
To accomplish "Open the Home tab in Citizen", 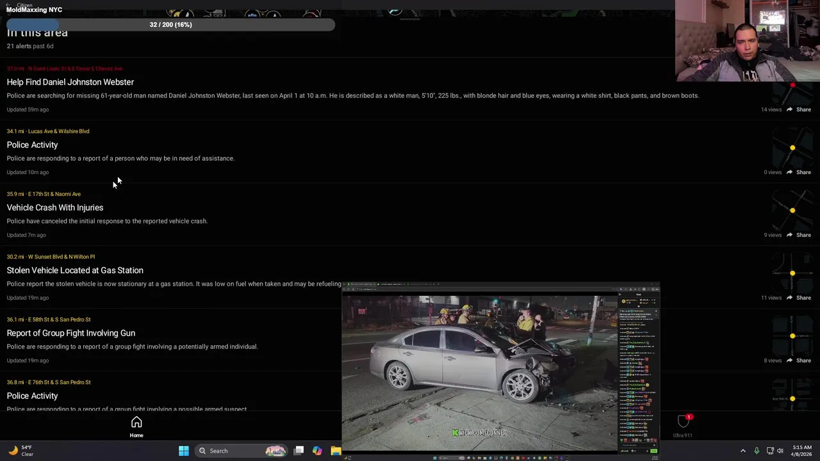I will tap(136, 427).
